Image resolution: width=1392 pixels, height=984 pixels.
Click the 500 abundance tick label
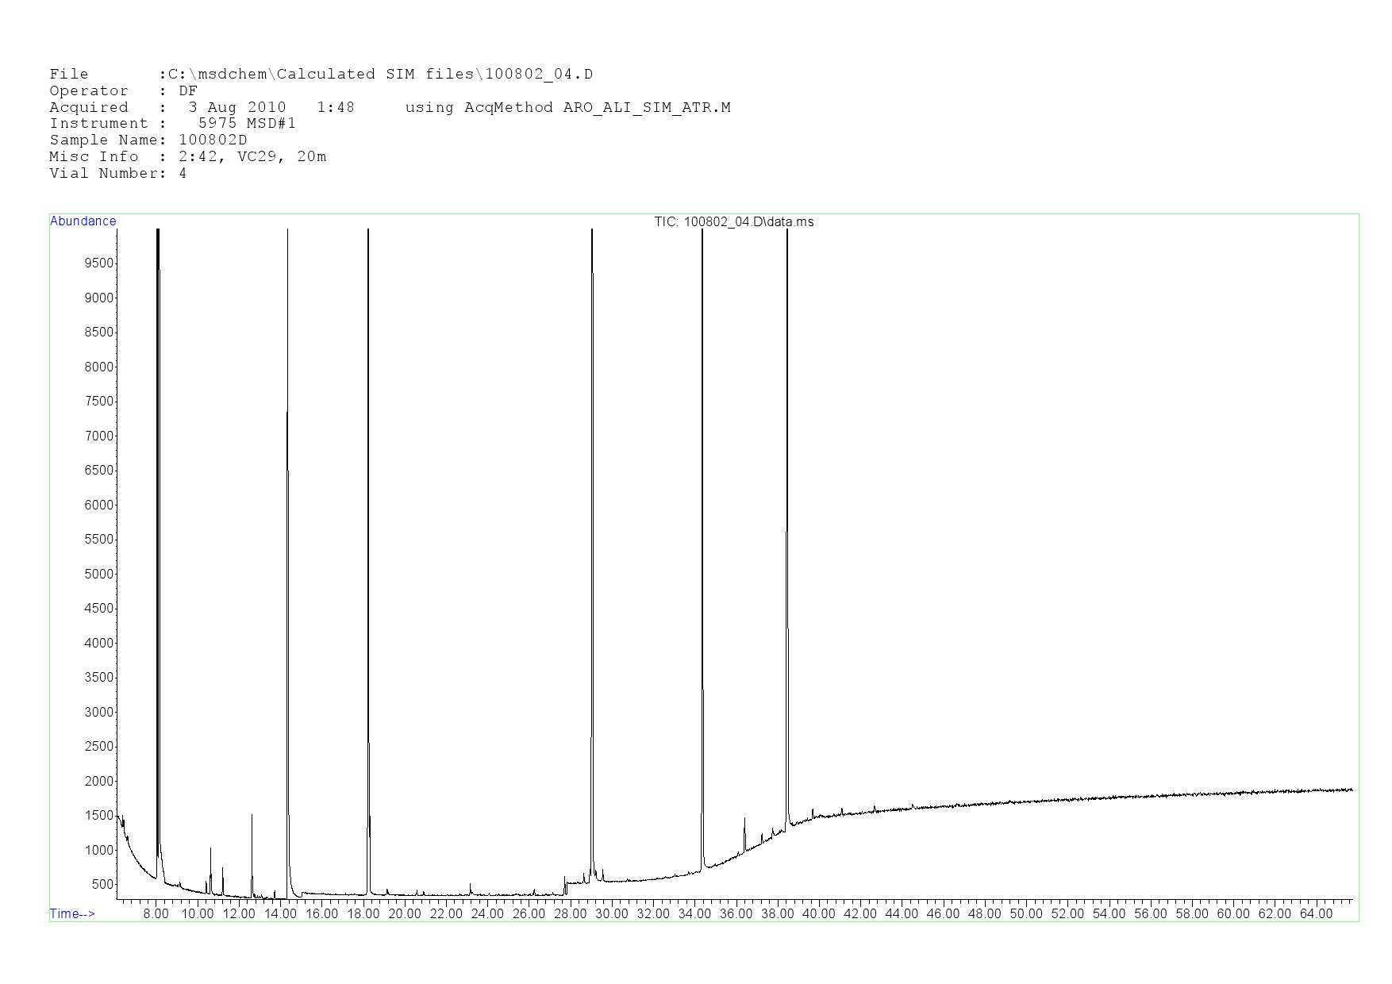pyautogui.click(x=102, y=884)
